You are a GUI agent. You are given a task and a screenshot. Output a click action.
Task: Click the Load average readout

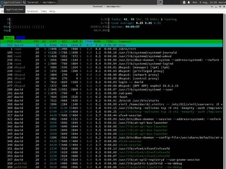pos(136,23)
